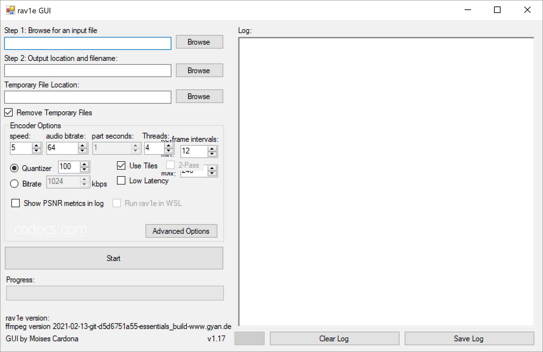Image resolution: width=543 pixels, height=352 pixels.
Task: Select the Quantizer radio button
Action: (14, 168)
